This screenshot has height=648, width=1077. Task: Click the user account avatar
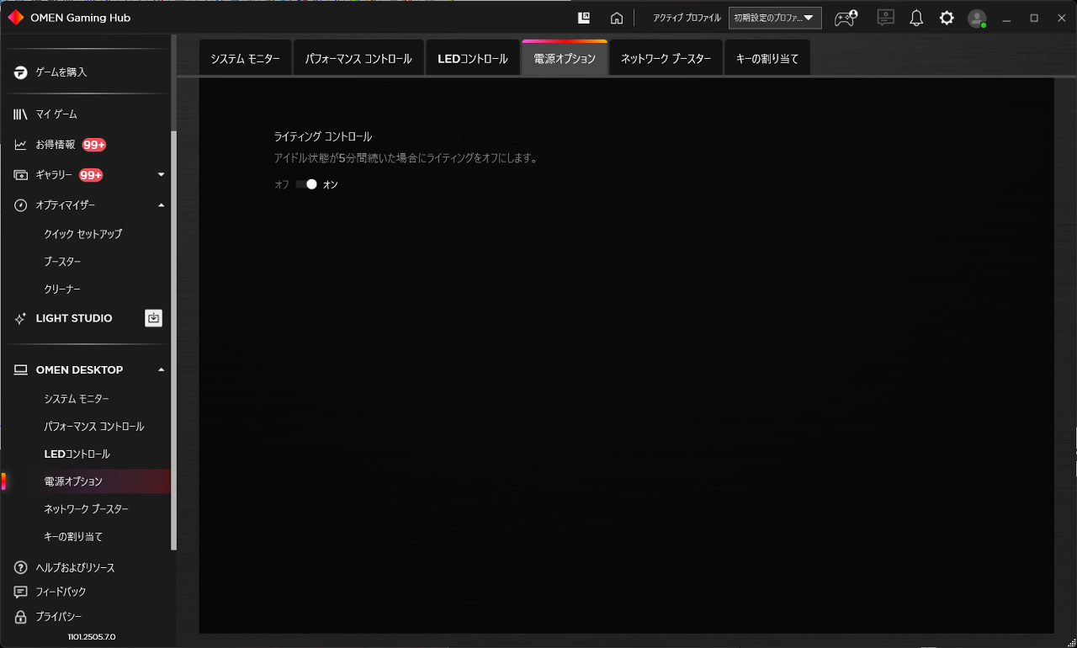click(977, 19)
